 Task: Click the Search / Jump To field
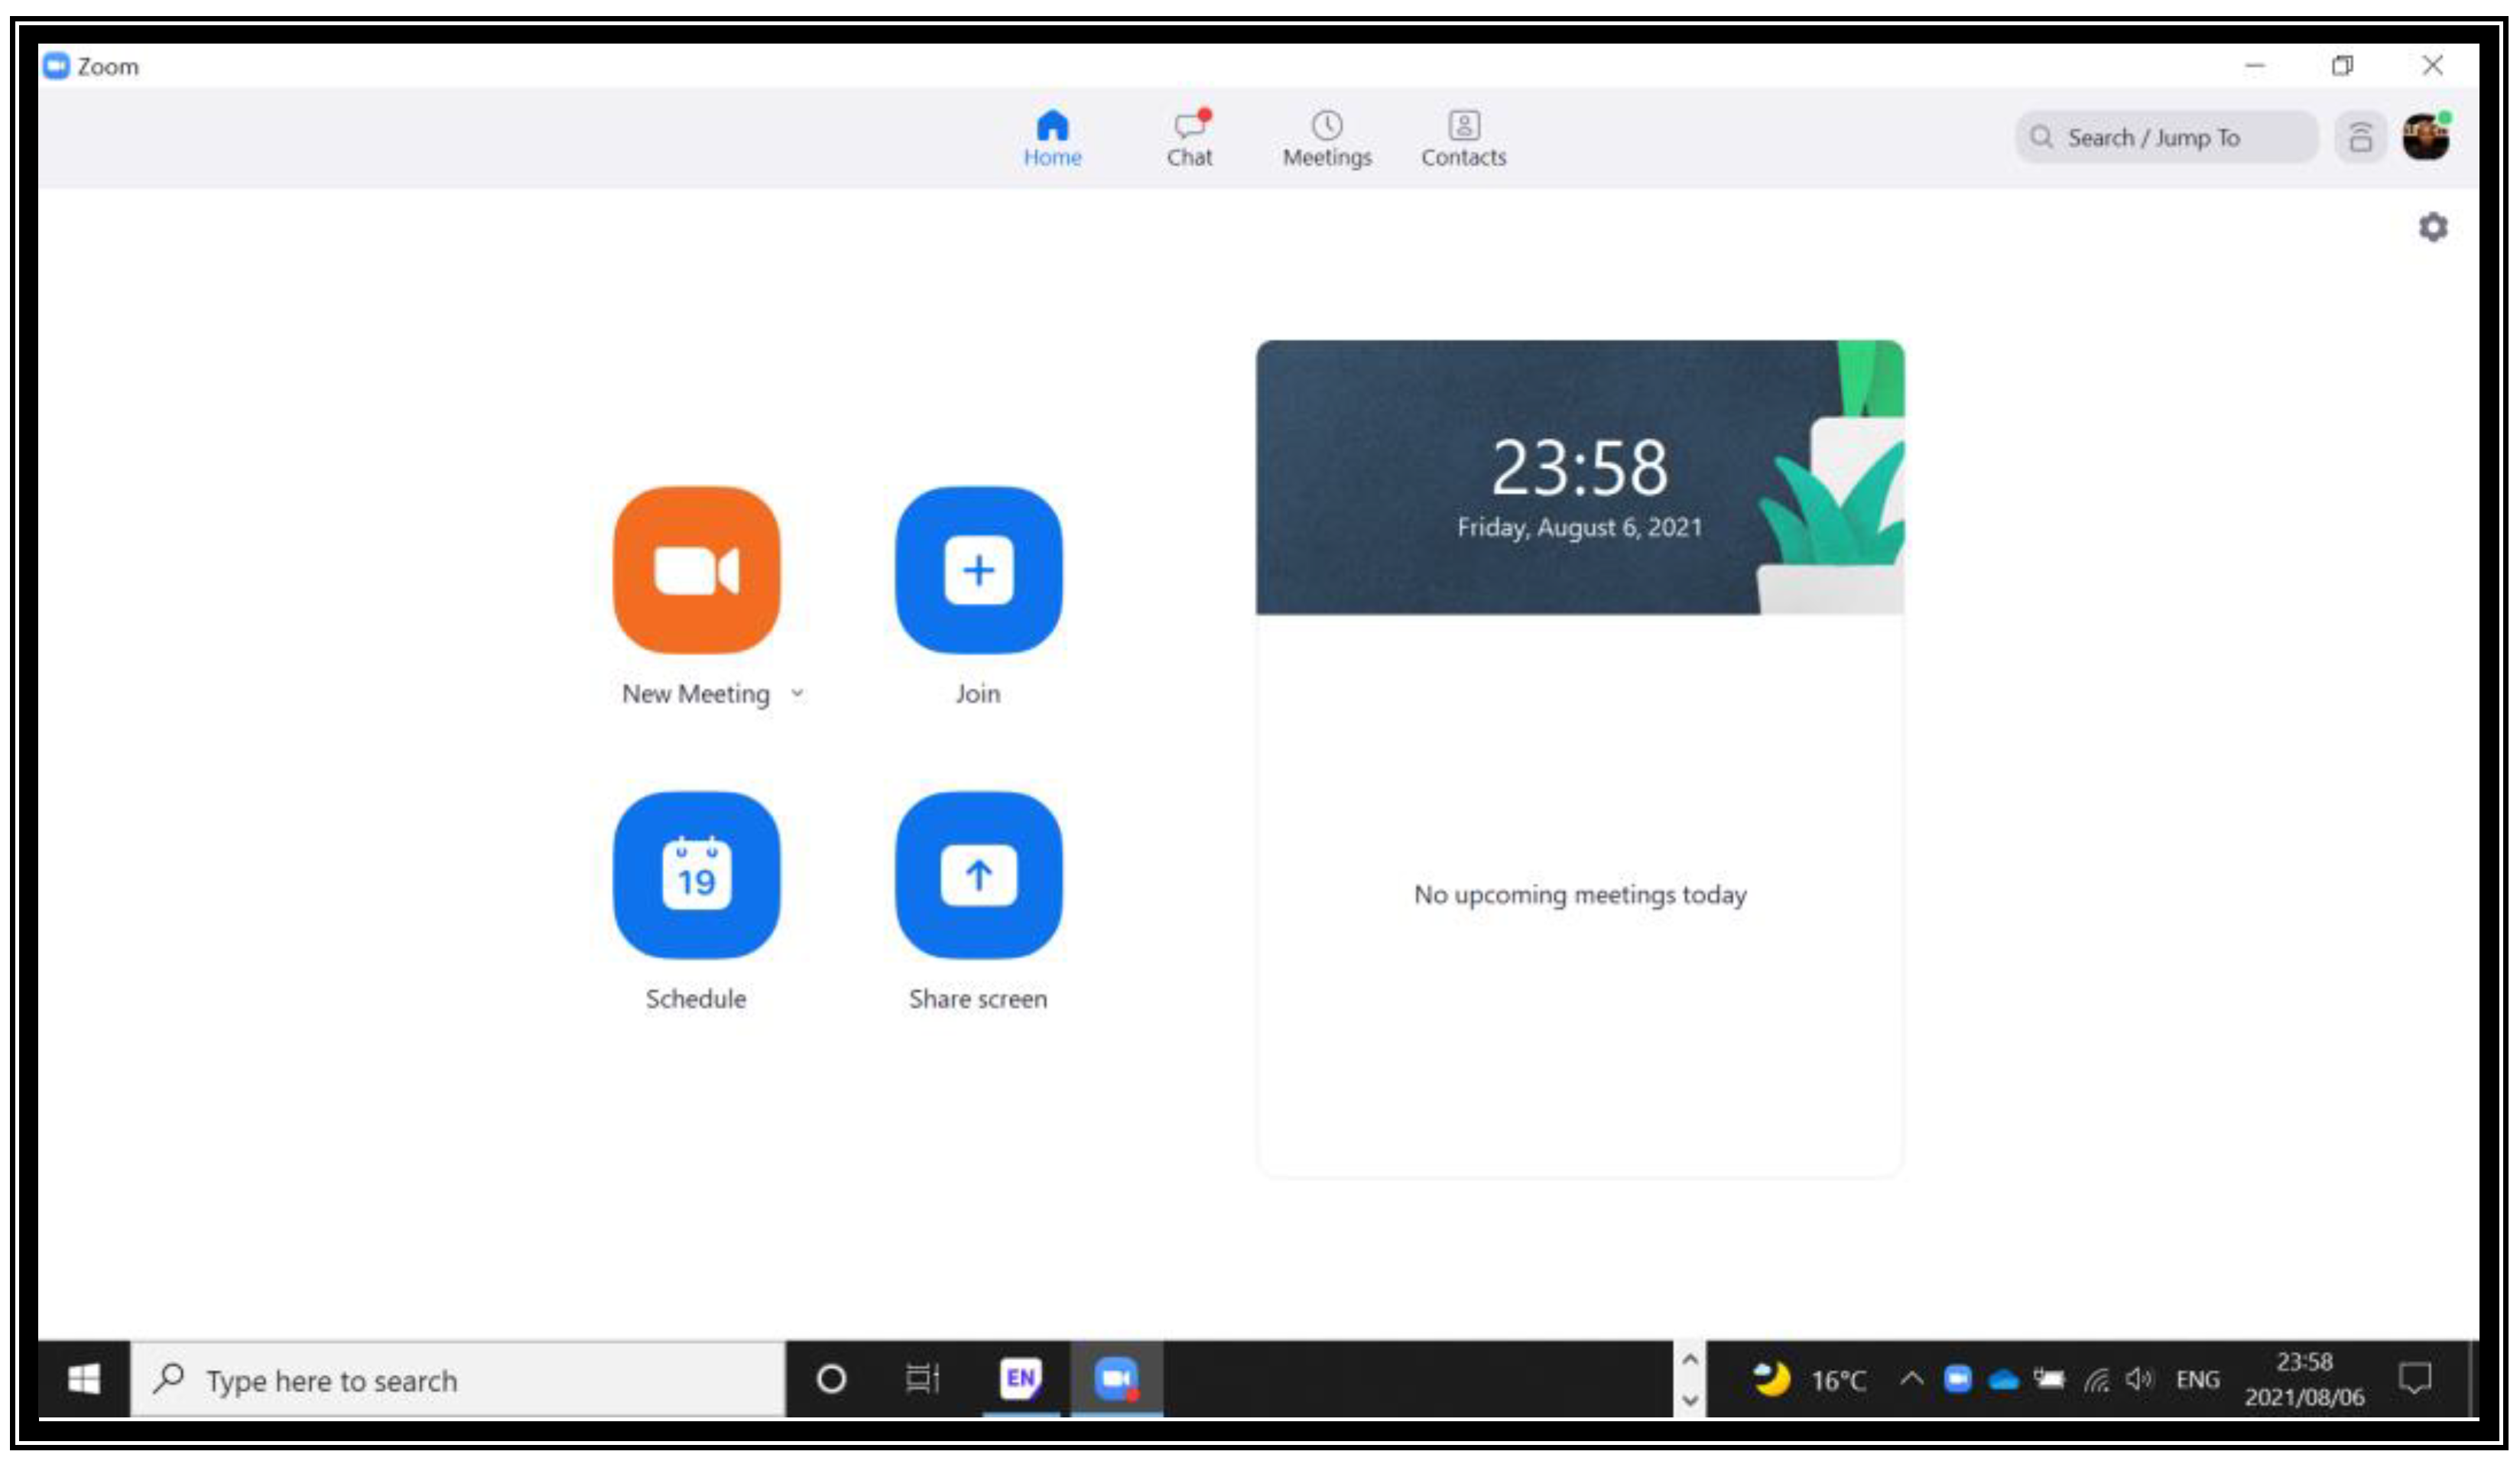pyautogui.click(x=2166, y=137)
